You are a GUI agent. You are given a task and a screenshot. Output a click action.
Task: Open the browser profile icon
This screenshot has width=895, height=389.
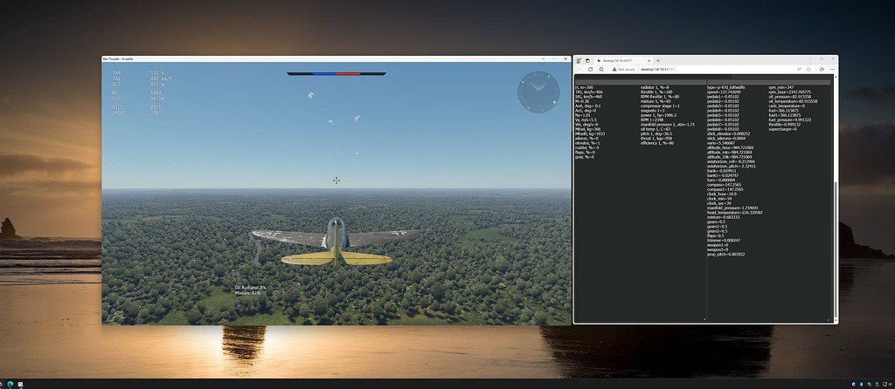click(579, 60)
